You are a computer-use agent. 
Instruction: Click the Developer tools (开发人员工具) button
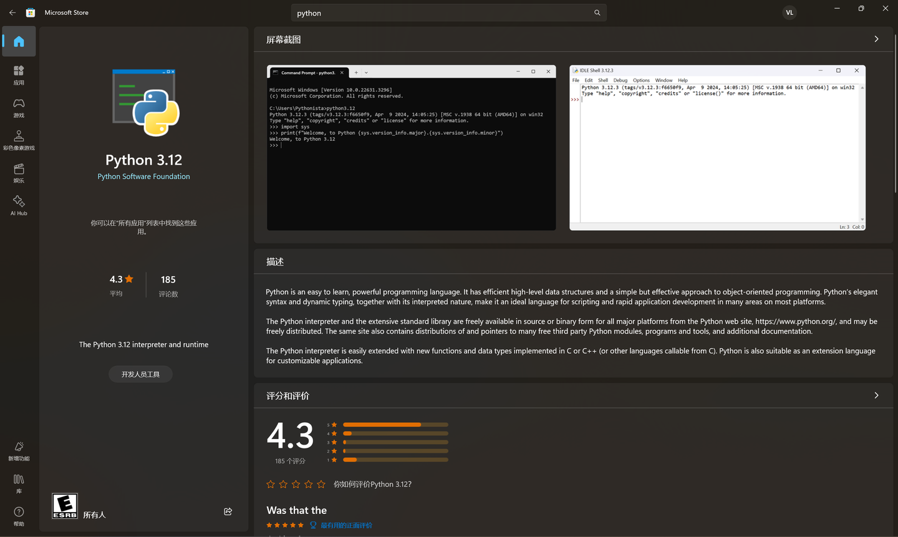140,374
